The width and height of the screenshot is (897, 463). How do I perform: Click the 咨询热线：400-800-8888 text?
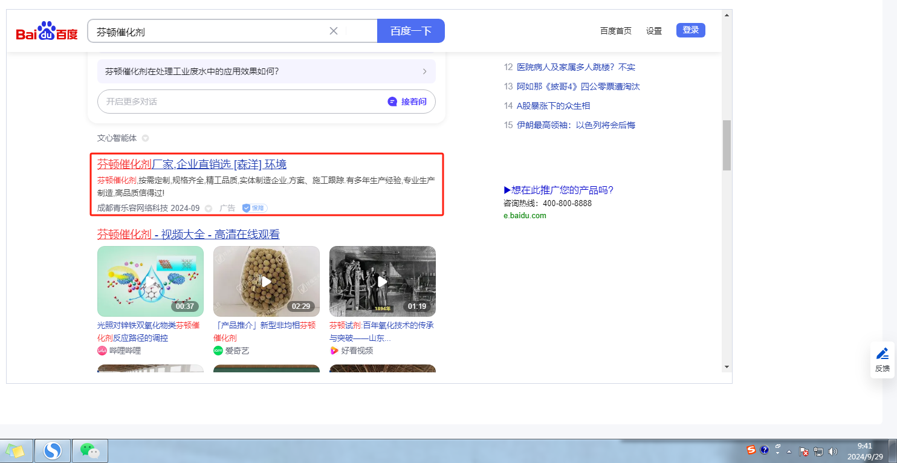[x=548, y=204]
